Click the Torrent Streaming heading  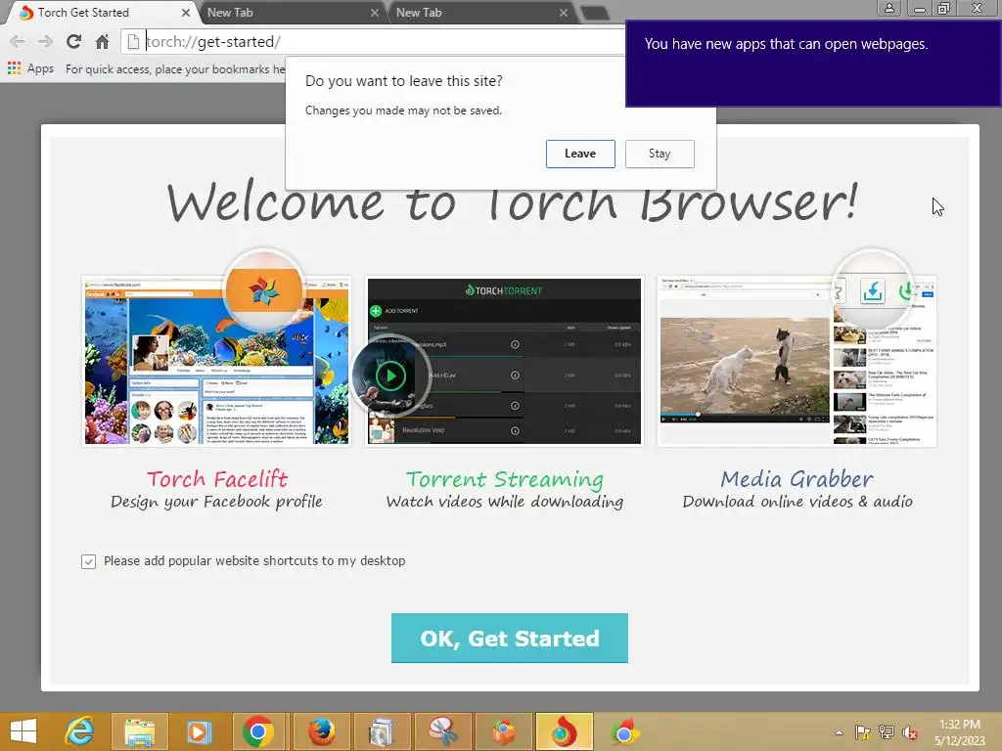[504, 479]
